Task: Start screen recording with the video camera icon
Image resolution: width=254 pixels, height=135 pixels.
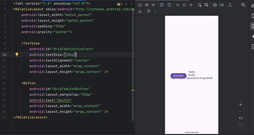Action: pyautogui.click(x=221, y=5)
